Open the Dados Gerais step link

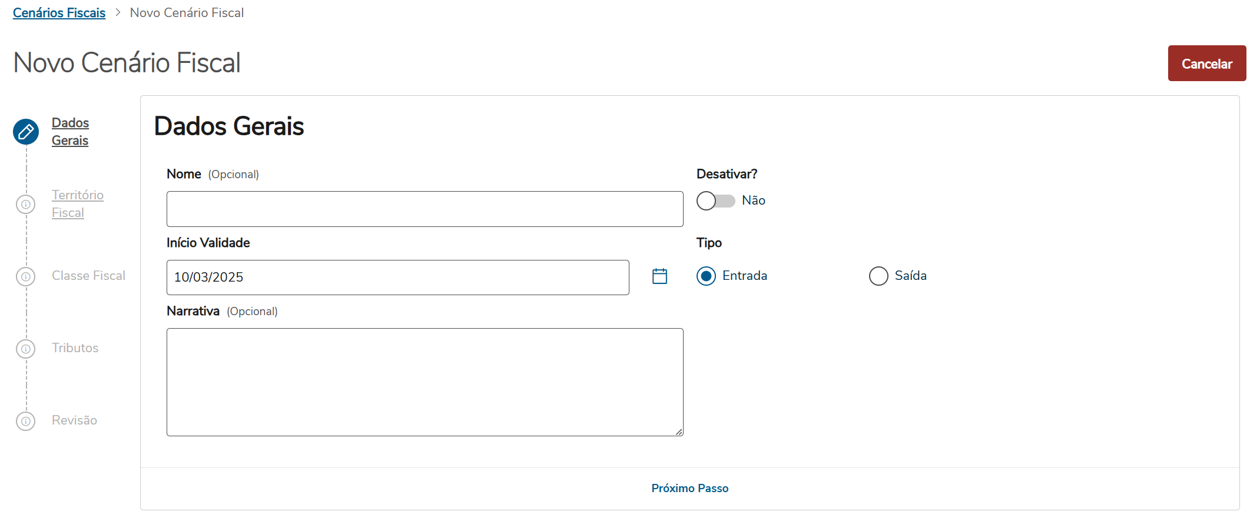point(70,132)
